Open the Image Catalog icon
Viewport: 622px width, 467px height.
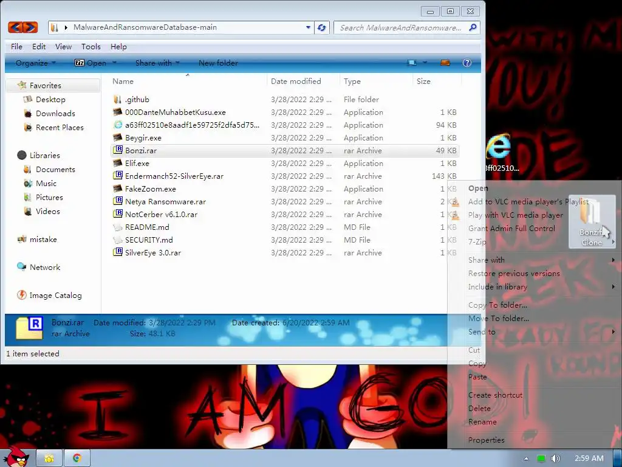point(21,295)
